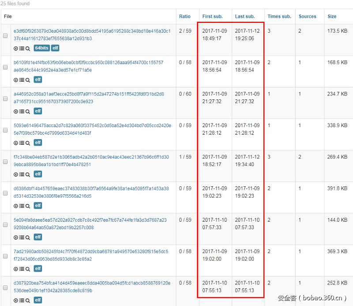The height and width of the screenshot is (306, 353).
Task: Click download icon under hash 5e094fa8daee5ea5
Action: pos(16,237)
